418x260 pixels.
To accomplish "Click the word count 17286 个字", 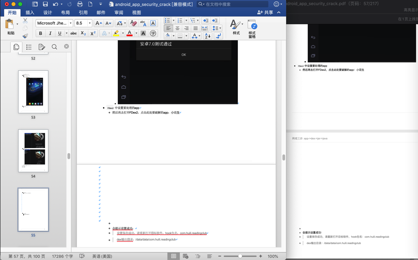I will tap(62, 256).
